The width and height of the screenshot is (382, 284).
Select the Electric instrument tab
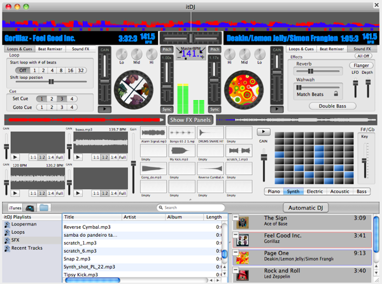click(315, 192)
